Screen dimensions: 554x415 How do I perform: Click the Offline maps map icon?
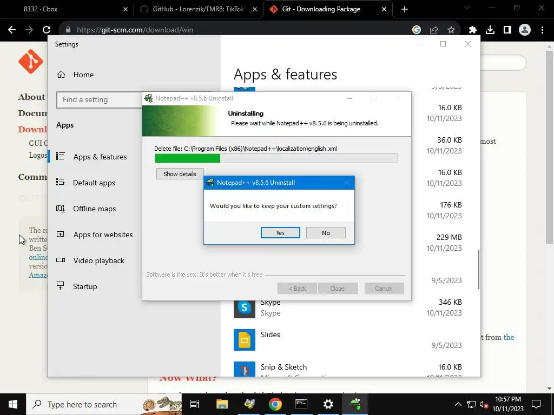pyautogui.click(x=61, y=208)
